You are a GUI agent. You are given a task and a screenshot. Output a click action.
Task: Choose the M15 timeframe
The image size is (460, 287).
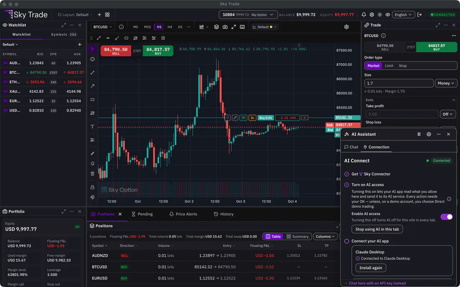pos(147,27)
